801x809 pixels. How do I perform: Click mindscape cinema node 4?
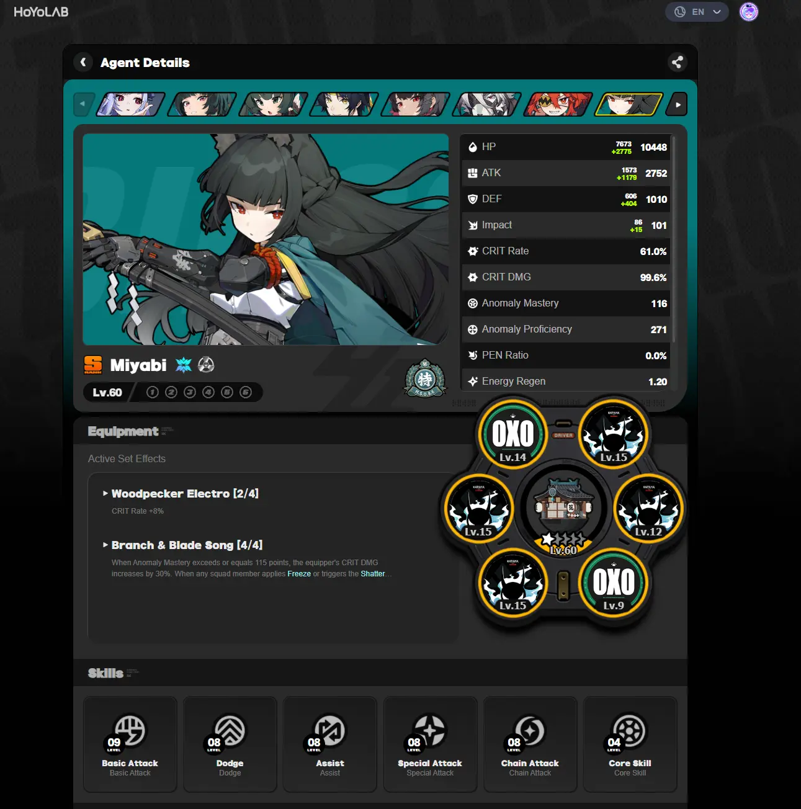pyautogui.click(x=208, y=392)
